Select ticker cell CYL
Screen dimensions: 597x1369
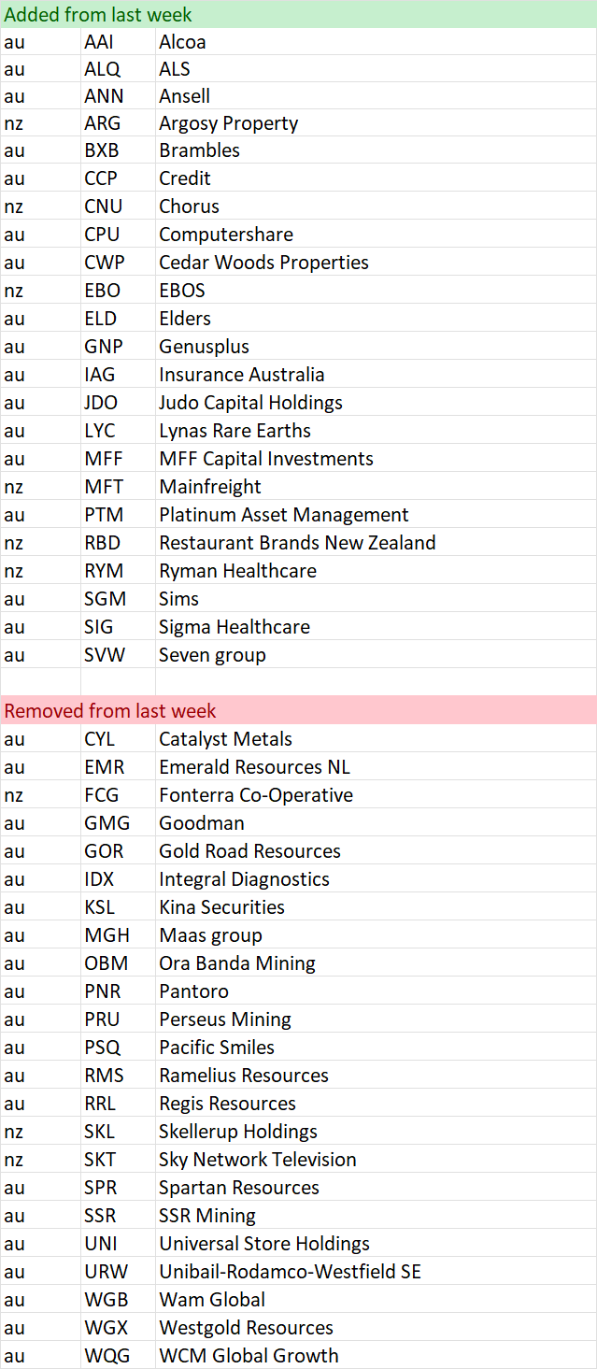[x=118, y=738]
